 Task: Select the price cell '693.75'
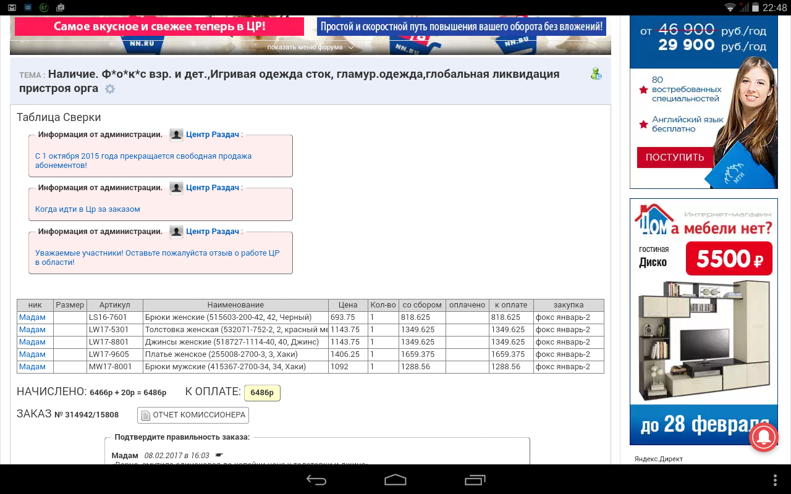pos(348,317)
